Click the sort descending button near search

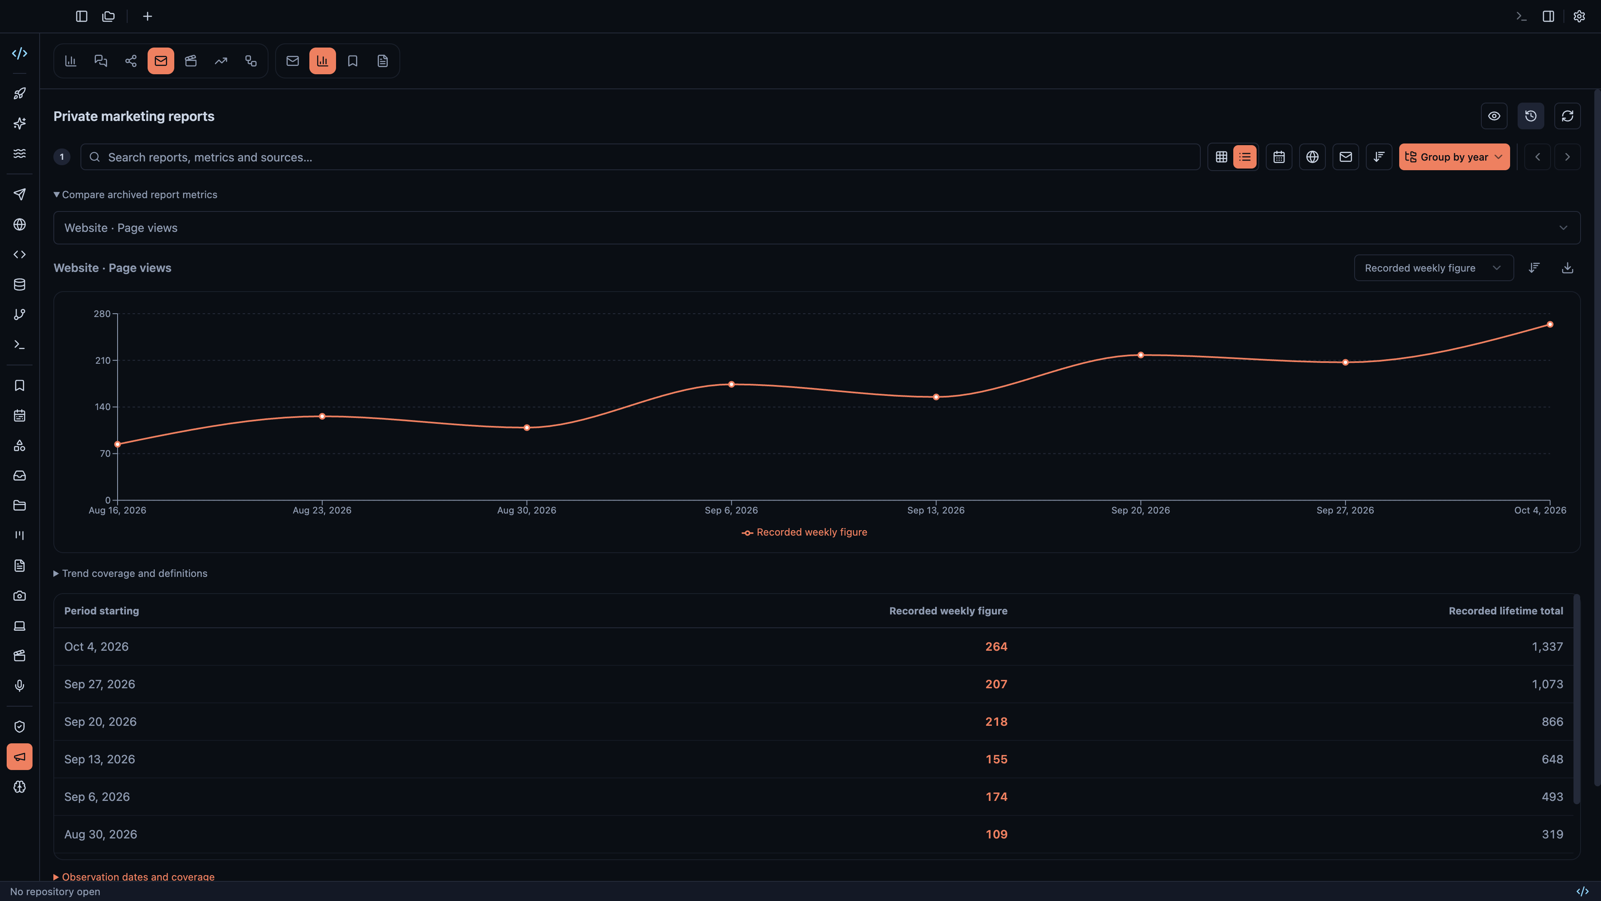coord(1378,157)
